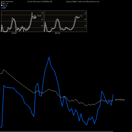Viewport: 132px width, 132px height.
Task: Click the 'Fast K' legend label
Action: [x=5, y=6]
